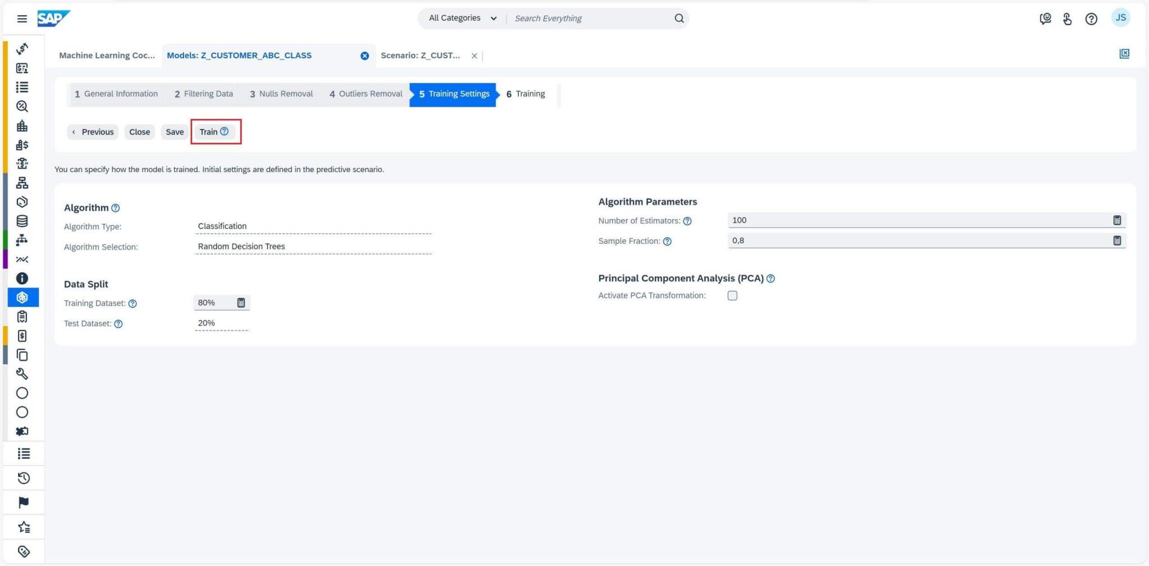Select the database icon in left sidebar
Image resolution: width=1149 pixels, height=566 pixels.
tap(22, 220)
